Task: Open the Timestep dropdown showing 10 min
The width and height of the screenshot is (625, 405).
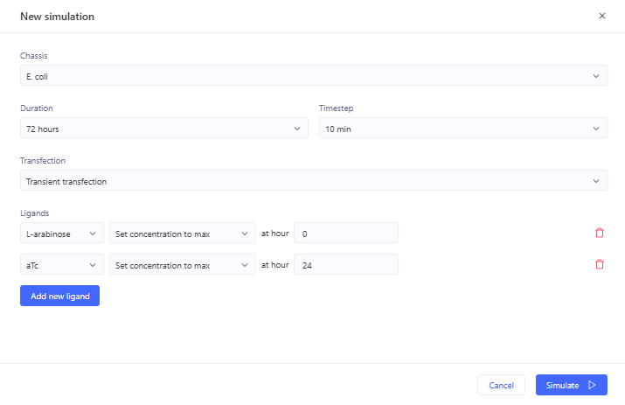Action: click(462, 128)
